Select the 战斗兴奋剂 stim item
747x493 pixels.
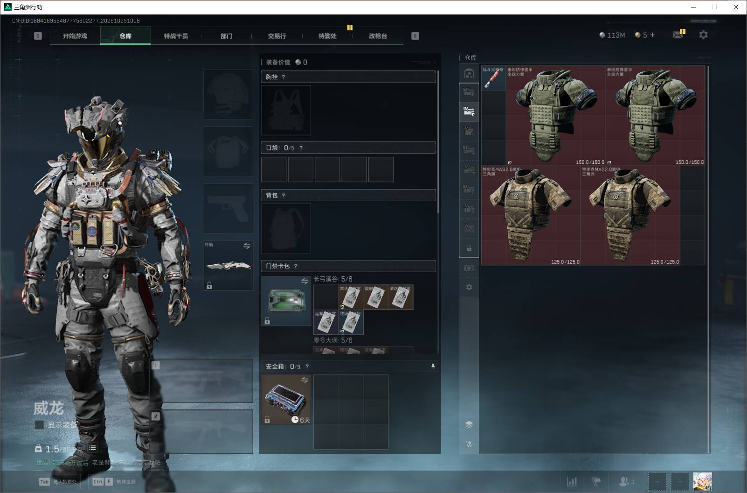(493, 78)
